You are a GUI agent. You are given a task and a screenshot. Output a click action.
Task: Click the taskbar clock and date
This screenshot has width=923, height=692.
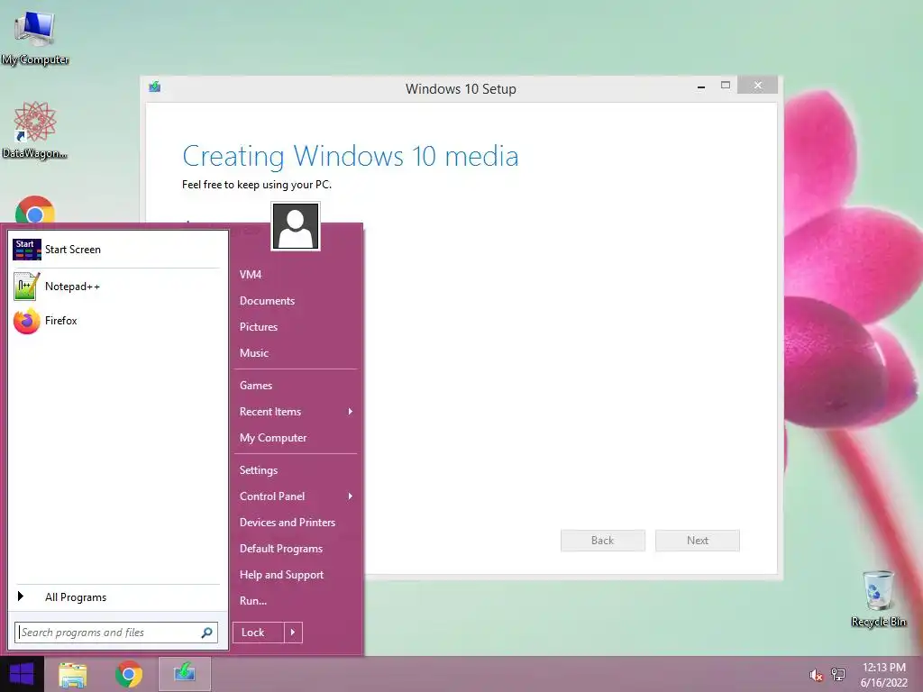884,675
